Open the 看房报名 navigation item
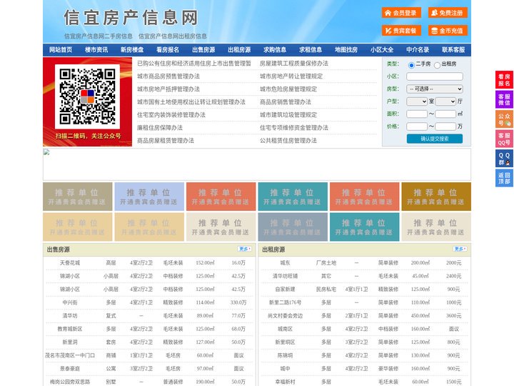The width and height of the screenshot is (514, 386). tap(168, 50)
